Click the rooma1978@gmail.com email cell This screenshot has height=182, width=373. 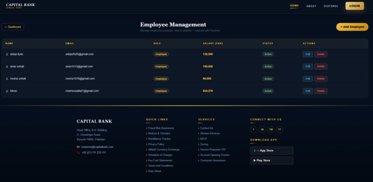(80, 79)
